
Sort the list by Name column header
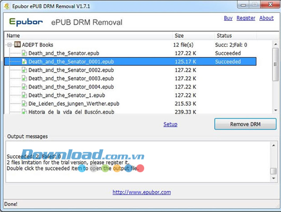pyautogui.click(x=89, y=36)
